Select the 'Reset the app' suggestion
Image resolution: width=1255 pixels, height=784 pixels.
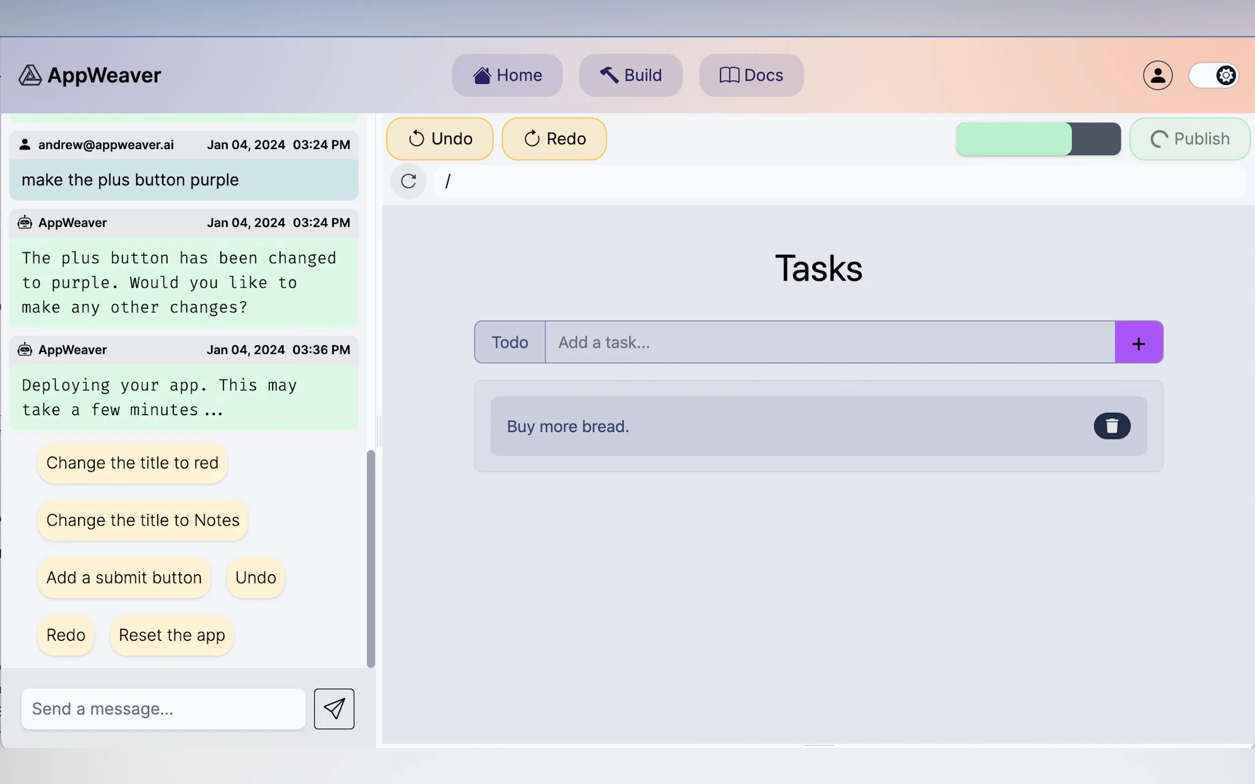(x=172, y=635)
